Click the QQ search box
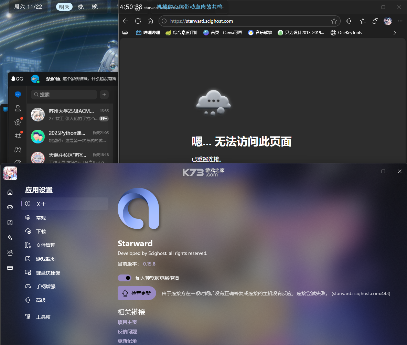 coord(64,95)
